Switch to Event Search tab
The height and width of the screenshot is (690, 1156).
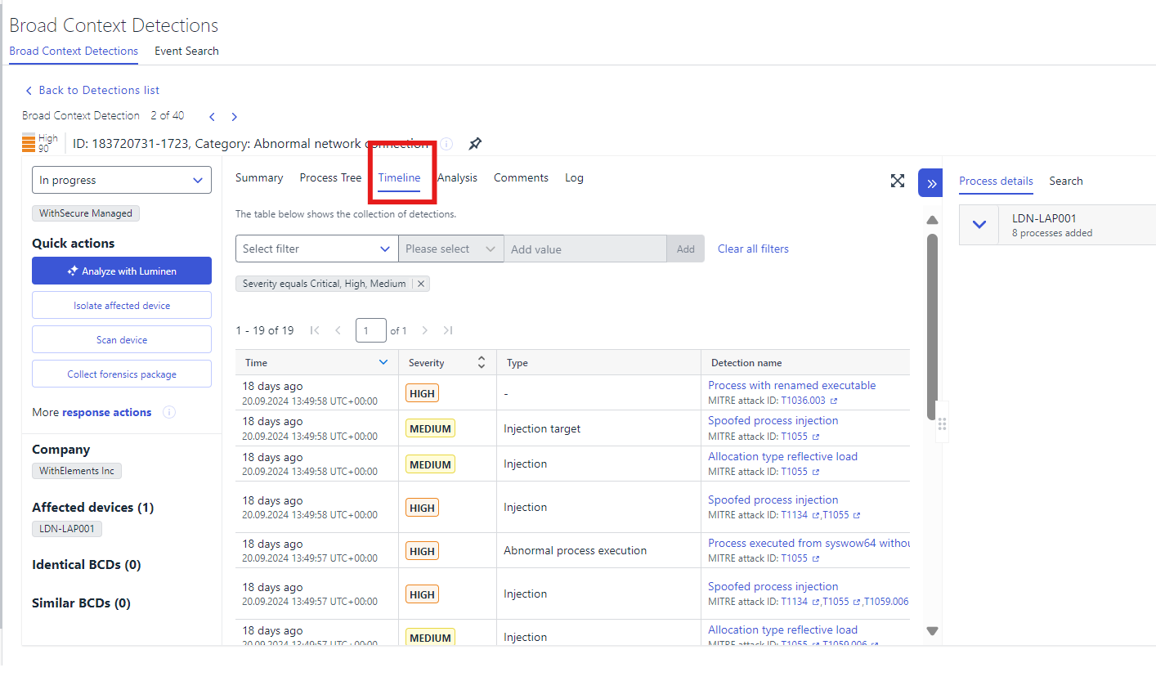186,51
